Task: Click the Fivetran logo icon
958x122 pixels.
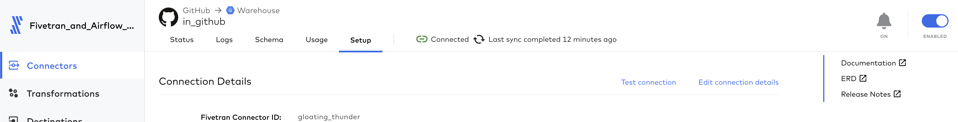Action: click(16, 25)
